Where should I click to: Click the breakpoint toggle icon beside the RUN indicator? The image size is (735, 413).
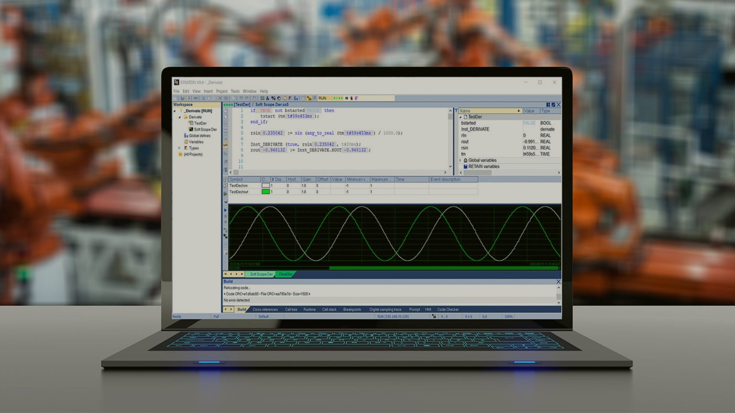pos(352,98)
